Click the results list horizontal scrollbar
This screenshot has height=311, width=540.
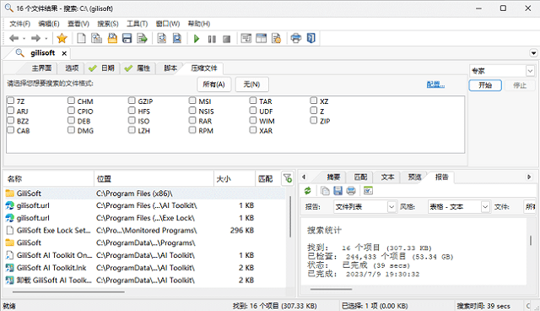pos(68,292)
